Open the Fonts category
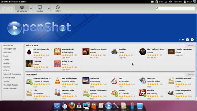197x111 pixels. click(x=6, y=56)
